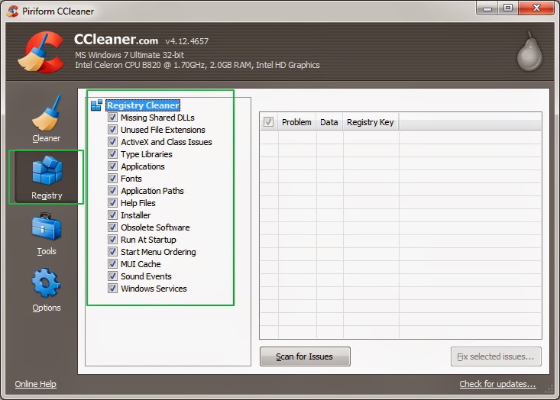Open the Cleaner section broom icon

click(47, 113)
